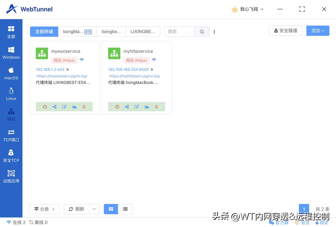Power off the myhttpservice tunnel
Screen dimensions: 336x227
point(117,107)
